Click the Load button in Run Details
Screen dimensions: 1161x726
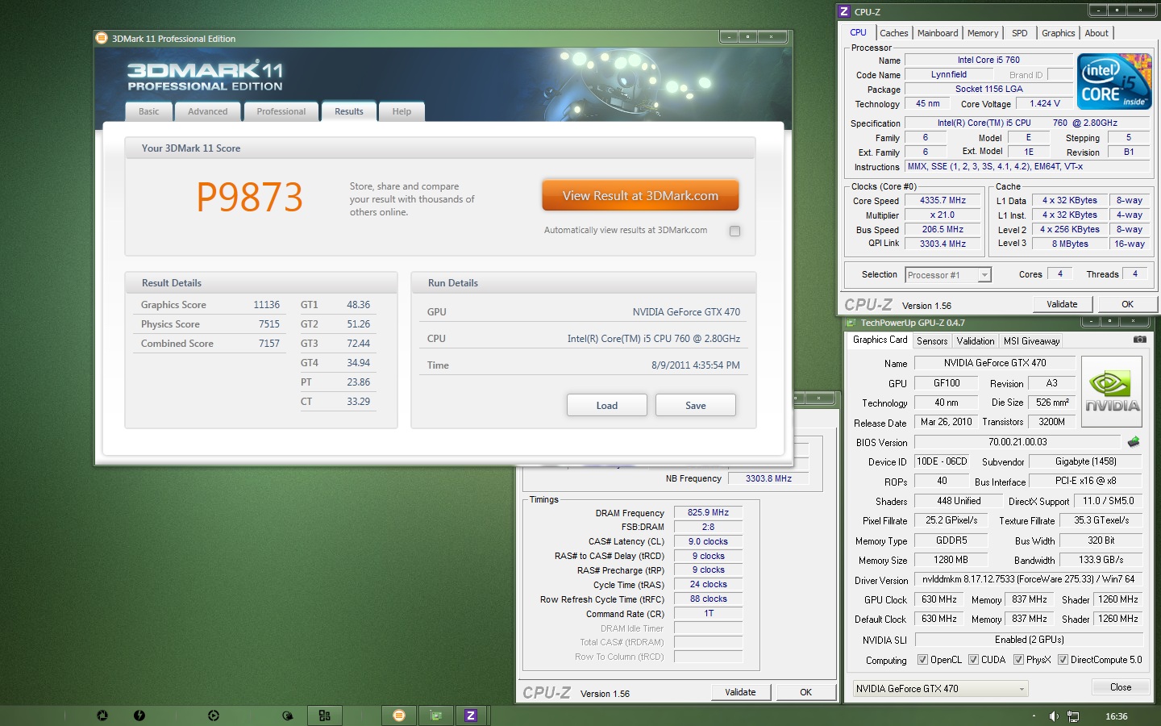(x=607, y=406)
